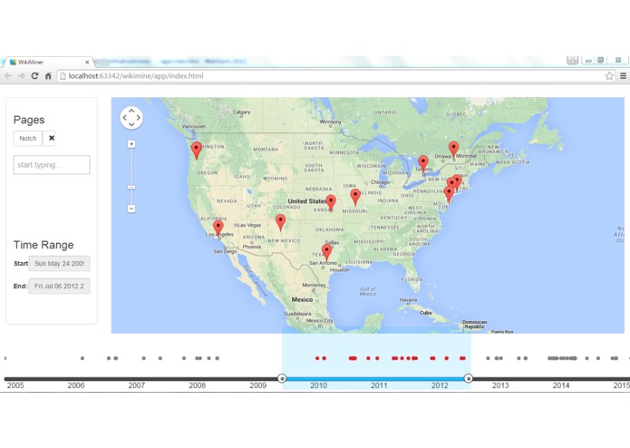Click the timeline range start handle
The height and width of the screenshot is (448, 630).
tap(282, 378)
